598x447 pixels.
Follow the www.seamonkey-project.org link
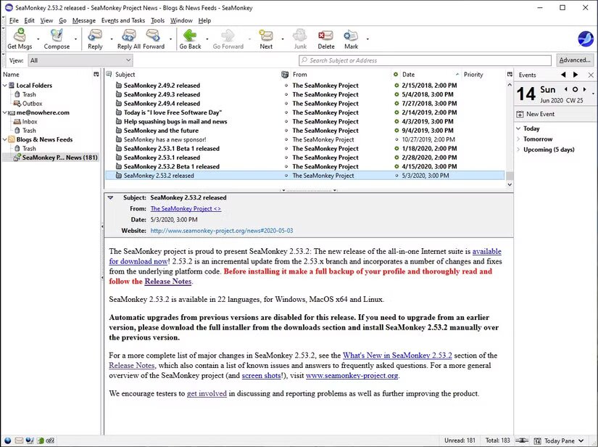pos(352,376)
